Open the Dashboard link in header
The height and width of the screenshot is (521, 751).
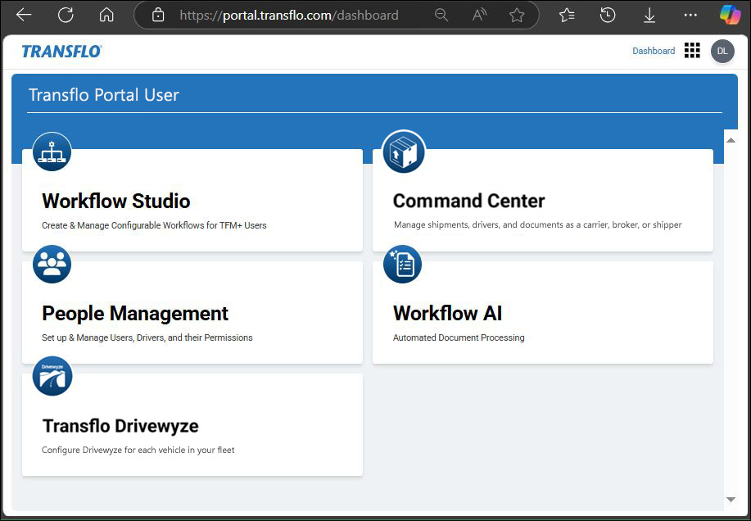[x=654, y=51]
